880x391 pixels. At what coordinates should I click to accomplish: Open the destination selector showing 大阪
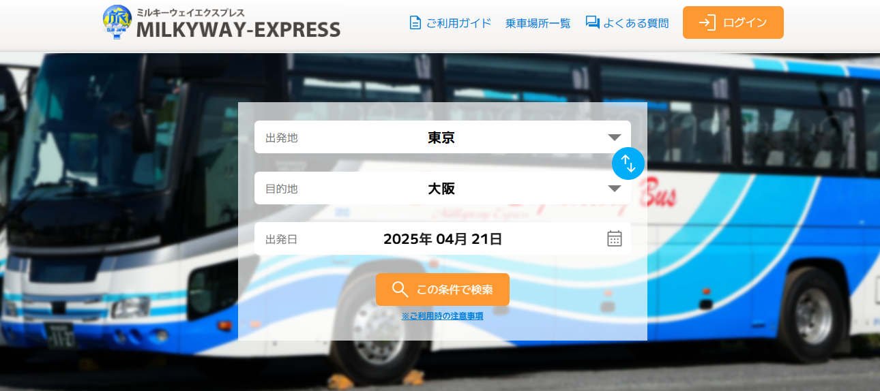(x=443, y=188)
